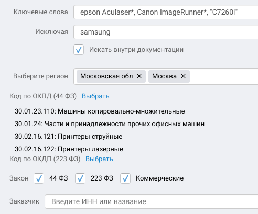Remove the Московская обл region tag
The height and width of the screenshot is (214, 258).
[x=139, y=76]
